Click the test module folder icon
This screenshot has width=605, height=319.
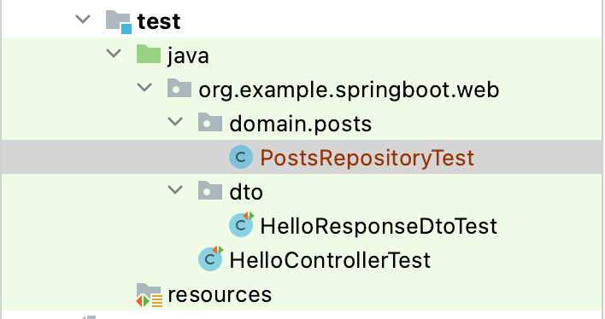pyautogui.click(x=119, y=22)
